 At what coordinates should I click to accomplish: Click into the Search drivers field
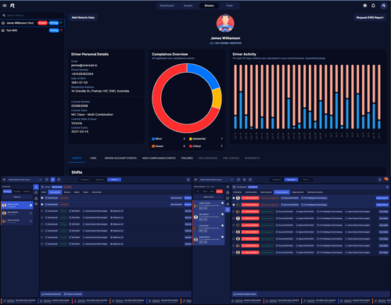pos(32,16)
